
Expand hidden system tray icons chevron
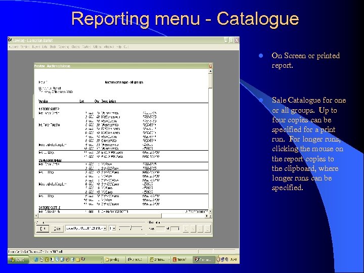[x=218, y=259]
